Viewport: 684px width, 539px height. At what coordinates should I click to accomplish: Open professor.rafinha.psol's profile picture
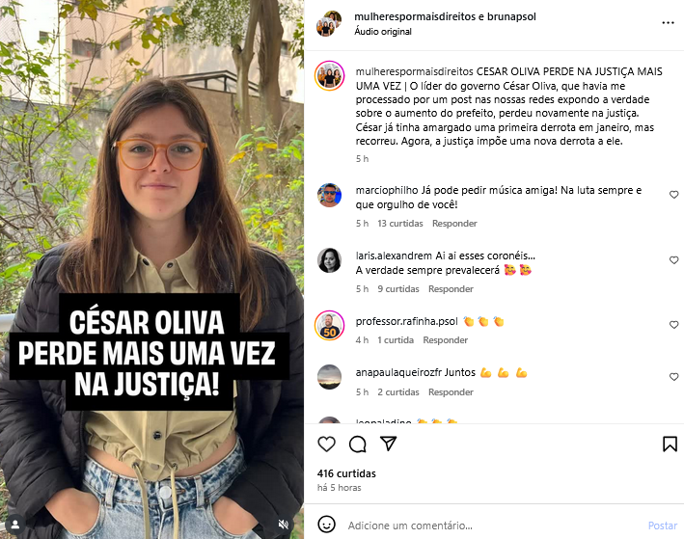coord(329,325)
